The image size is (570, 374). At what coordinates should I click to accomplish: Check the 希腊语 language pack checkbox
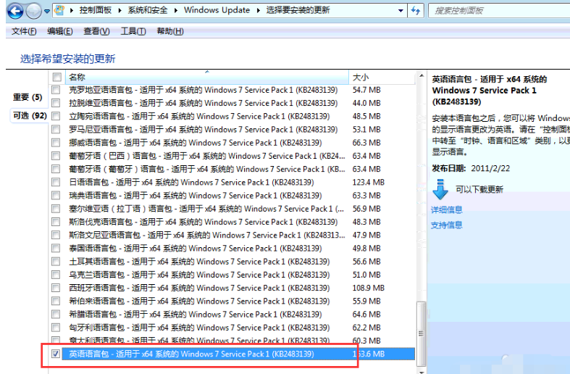coord(56,315)
